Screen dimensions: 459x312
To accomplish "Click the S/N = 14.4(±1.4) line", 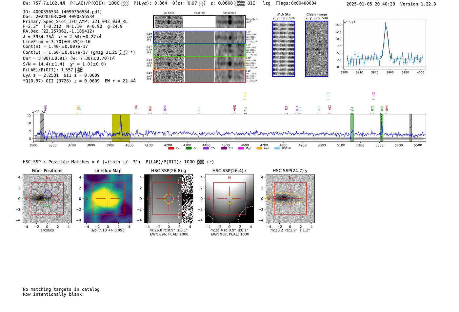I will (65, 64).
